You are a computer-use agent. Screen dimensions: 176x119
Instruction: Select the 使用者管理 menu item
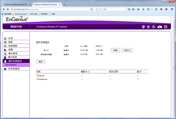(x=14, y=69)
